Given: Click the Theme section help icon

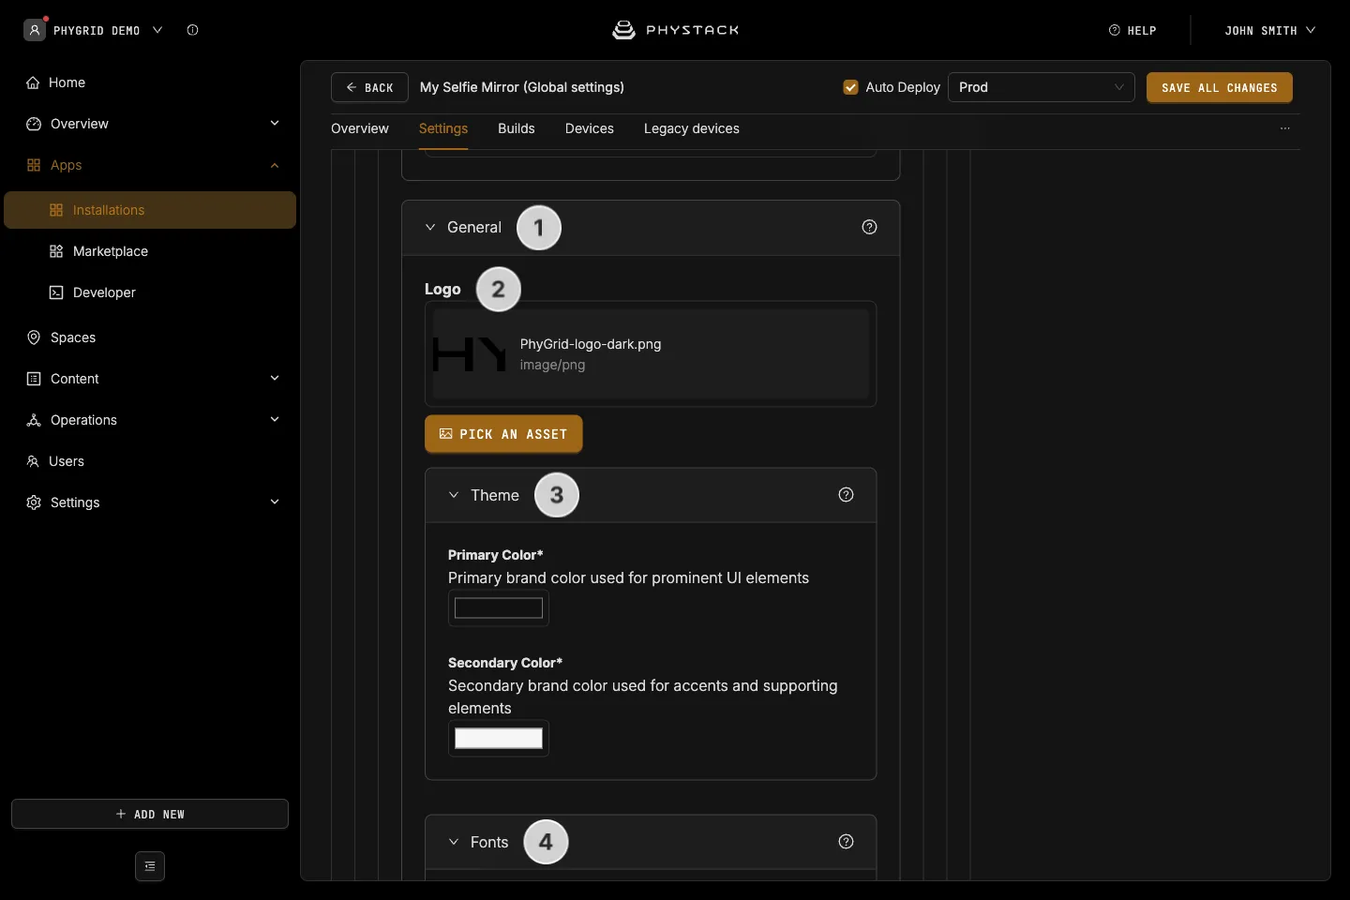Looking at the screenshot, I should click(846, 495).
